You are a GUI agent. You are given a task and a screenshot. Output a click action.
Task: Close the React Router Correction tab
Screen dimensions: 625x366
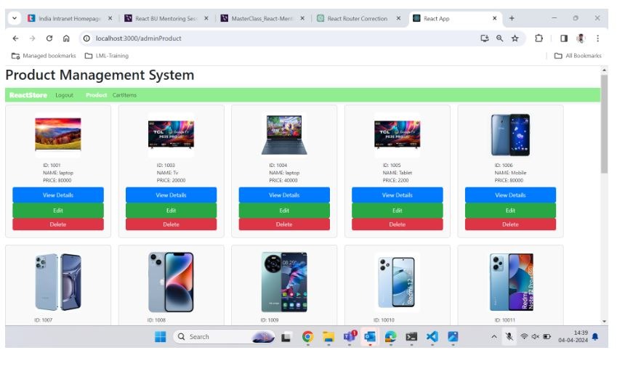point(398,18)
